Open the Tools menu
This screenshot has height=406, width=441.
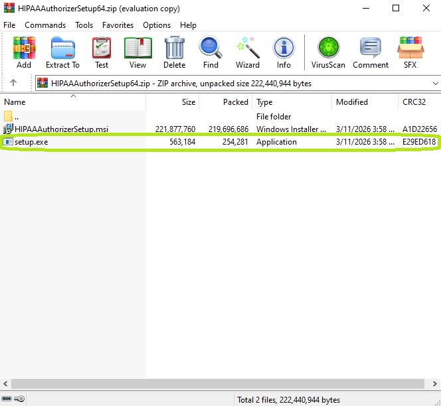(84, 25)
